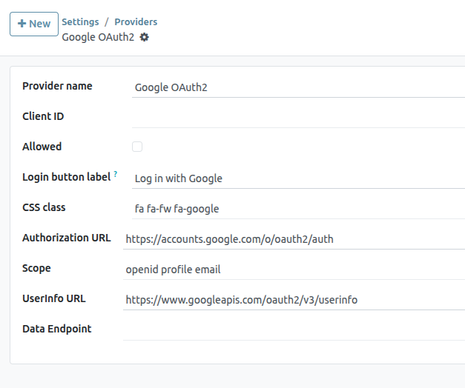Click the Google OAuth2 record title
The image size is (465, 388).
tap(98, 37)
